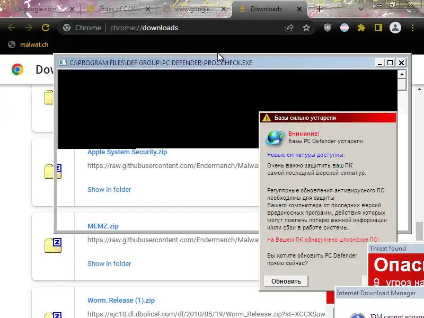Expand the tab search dropdown arrow
The height and width of the screenshot is (318, 424).
pos(360,9)
